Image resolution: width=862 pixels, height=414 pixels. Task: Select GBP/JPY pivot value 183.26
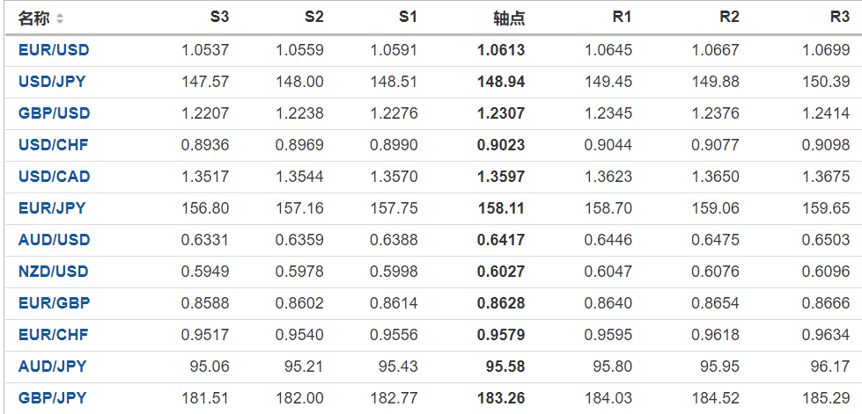501,398
